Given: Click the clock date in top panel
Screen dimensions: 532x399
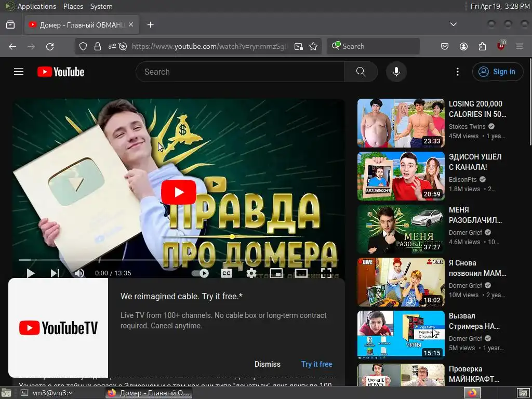Looking at the screenshot, I should click(500, 6).
